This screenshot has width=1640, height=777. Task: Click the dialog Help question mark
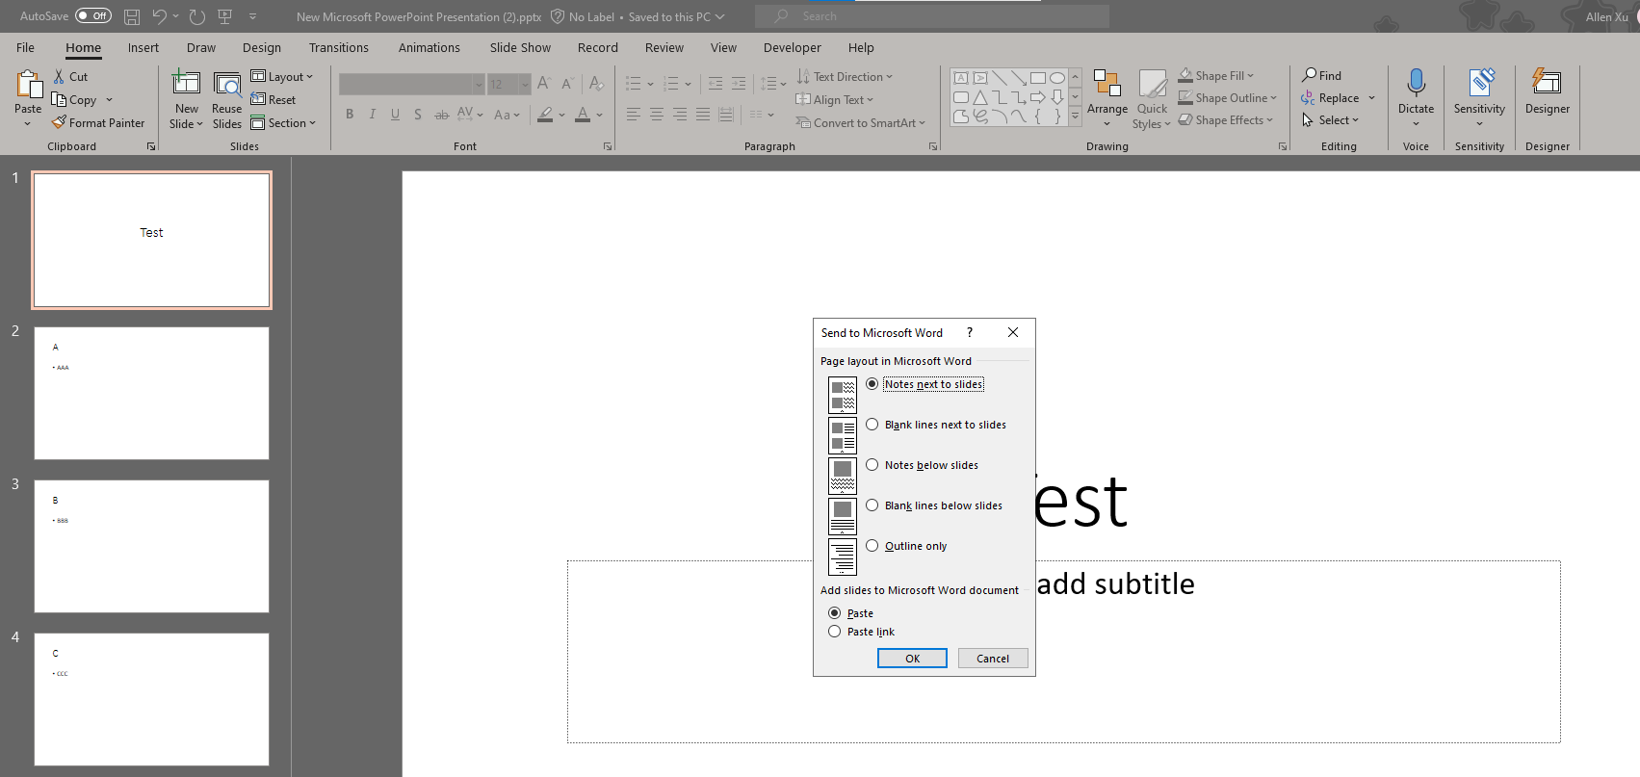[970, 332]
